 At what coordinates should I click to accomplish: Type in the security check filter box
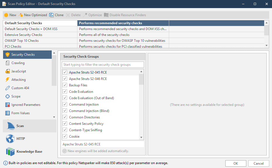pyautogui.click(x=103, y=64)
